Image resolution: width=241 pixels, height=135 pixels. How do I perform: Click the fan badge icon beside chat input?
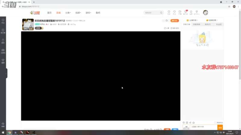point(186,127)
